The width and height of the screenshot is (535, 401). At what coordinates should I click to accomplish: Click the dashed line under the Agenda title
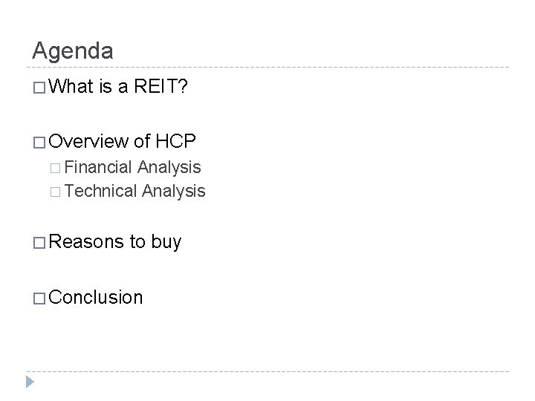(267, 68)
